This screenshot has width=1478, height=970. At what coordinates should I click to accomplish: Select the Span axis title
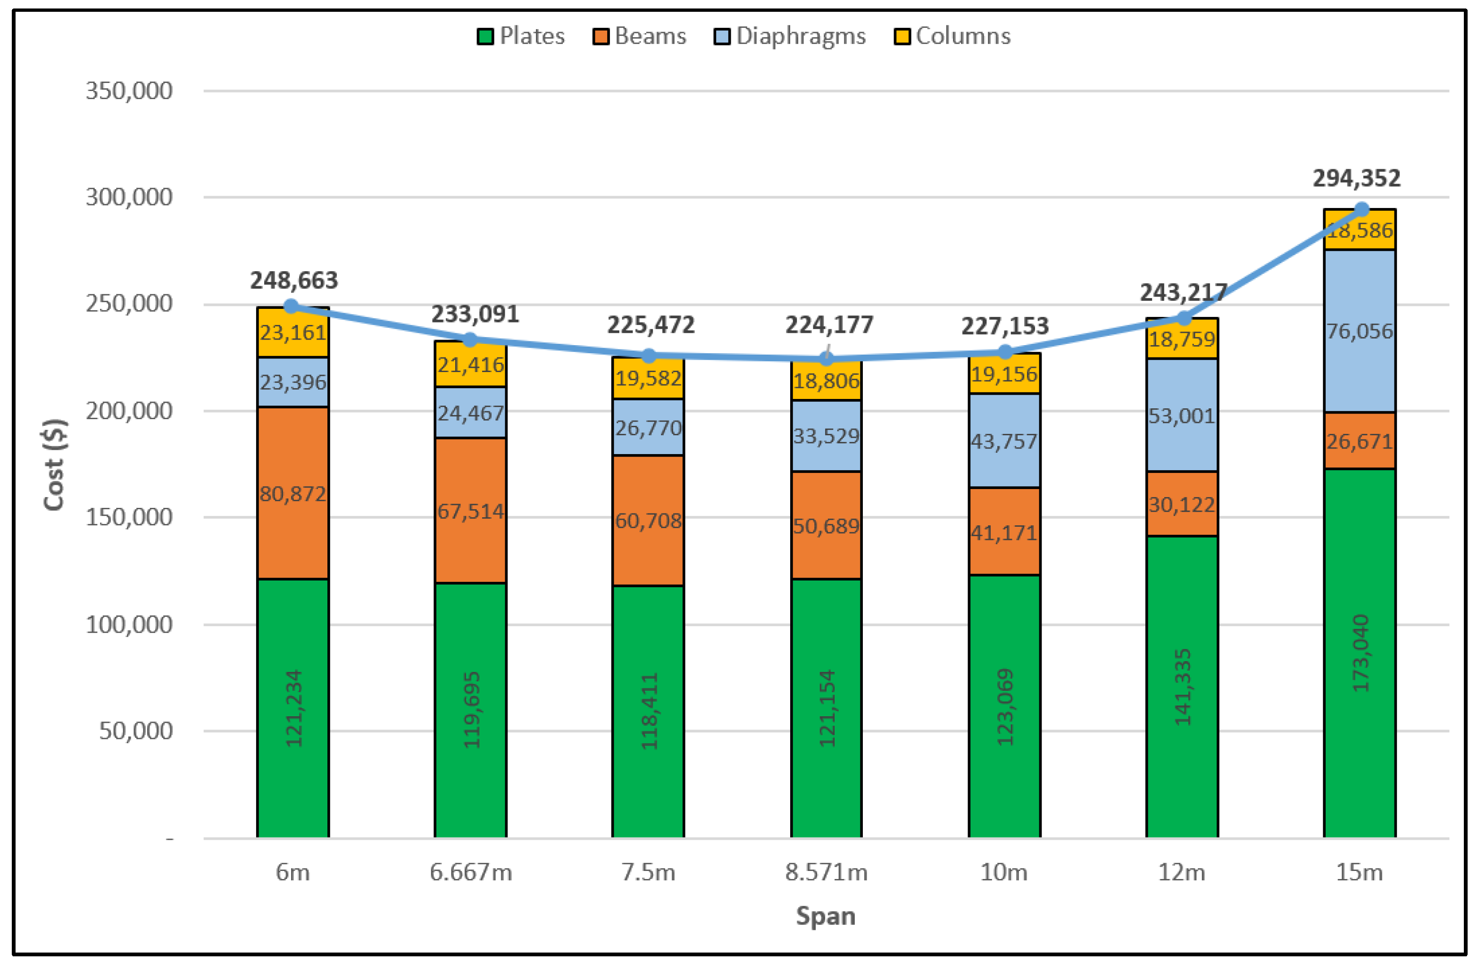coord(825,916)
